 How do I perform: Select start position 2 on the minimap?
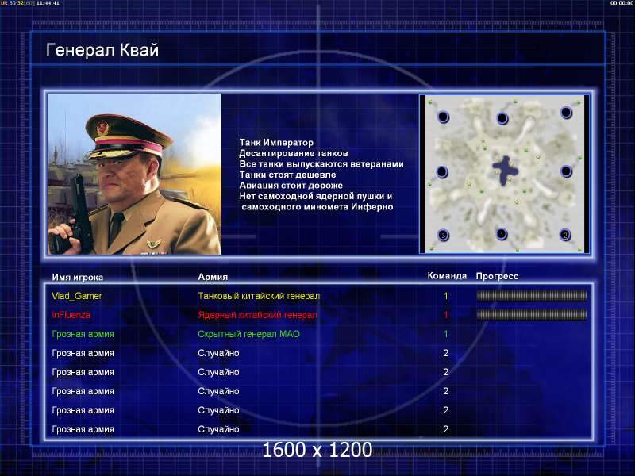coord(565,235)
